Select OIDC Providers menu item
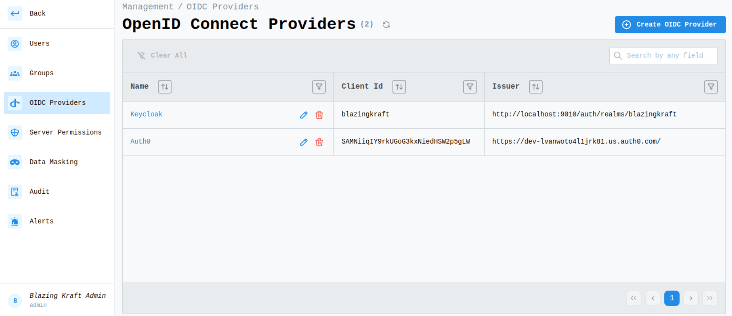The height and width of the screenshot is (316, 732). click(x=57, y=103)
